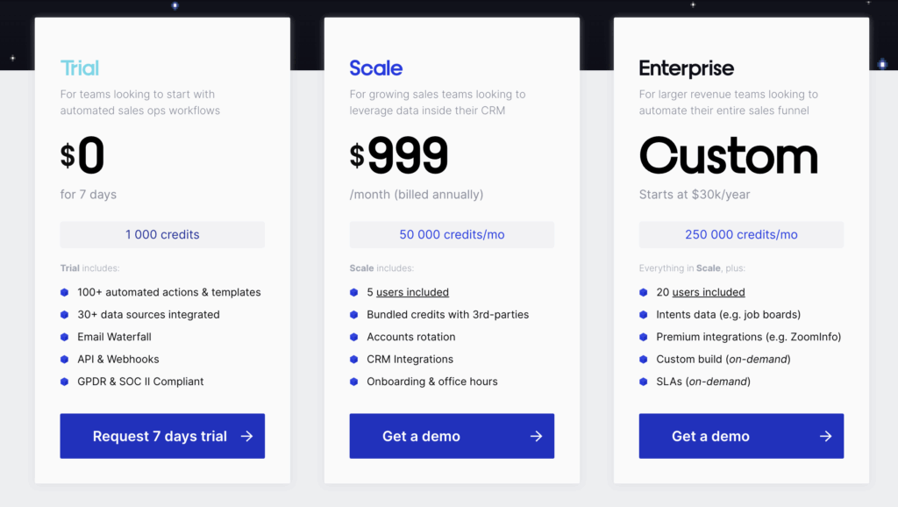This screenshot has height=507, width=898.
Task: Click the Scale plan heading
Action: pos(375,67)
